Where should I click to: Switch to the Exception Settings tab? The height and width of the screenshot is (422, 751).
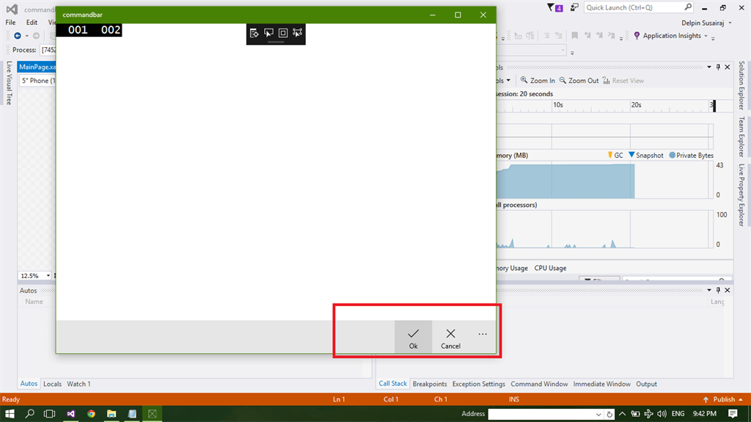pyautogui.click(x=478, y=384)
